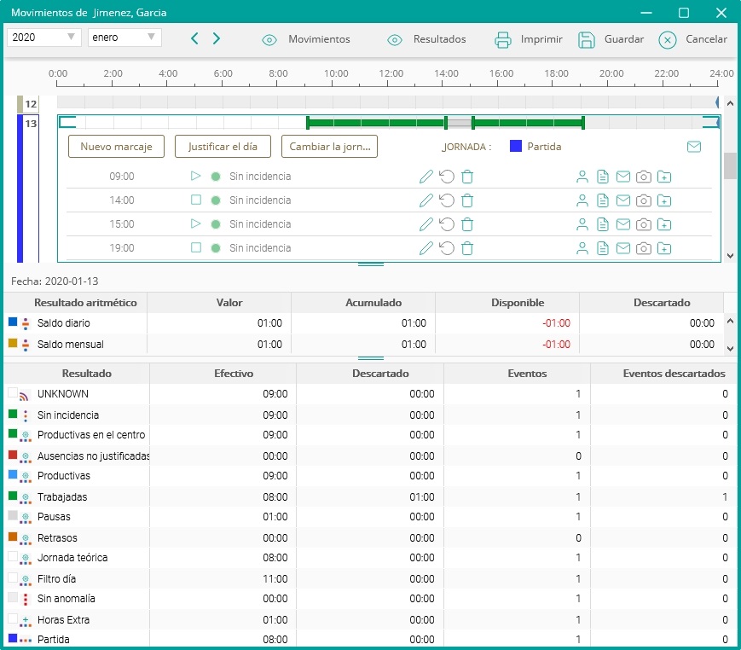Click add-folder icon for 15:00 marking

664,224
